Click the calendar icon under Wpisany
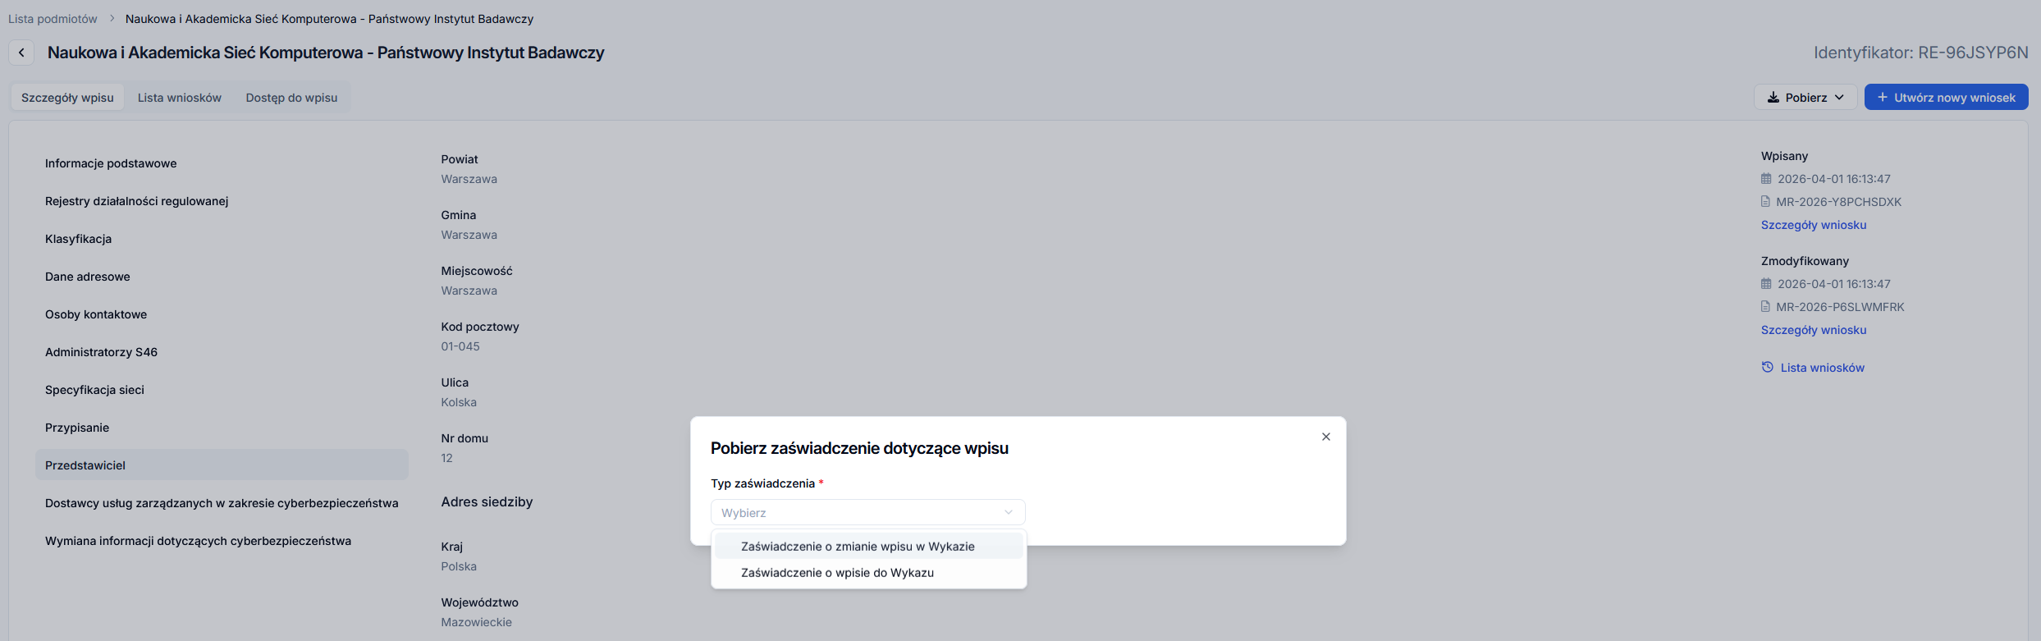The image size is (2041, 641). tap(1766, 178)
